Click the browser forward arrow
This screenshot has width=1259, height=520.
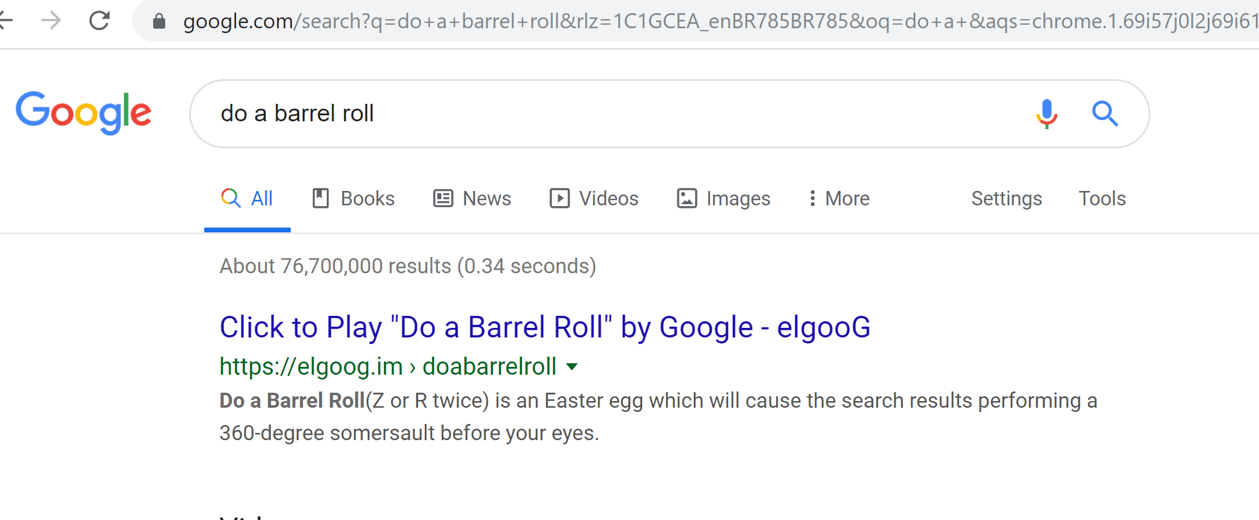[52, 21]
